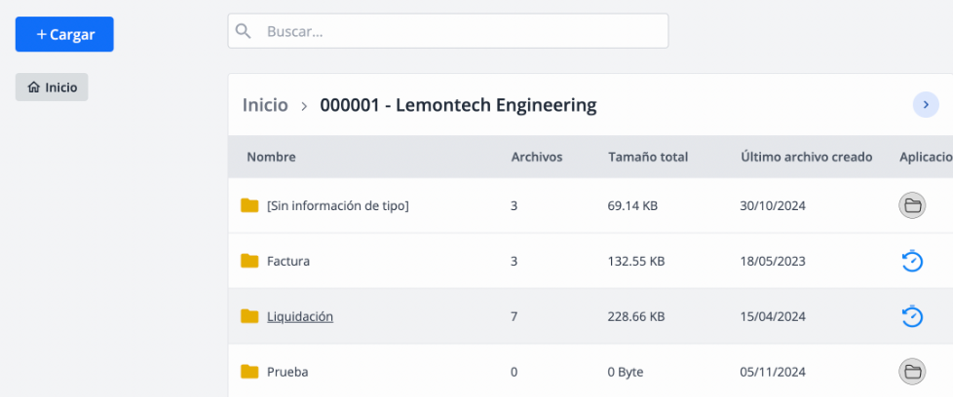The height and width of the screenshot is (397, 953).
Task: Click the yellow folder icon beside Prueba
Action: pos(249,372)
